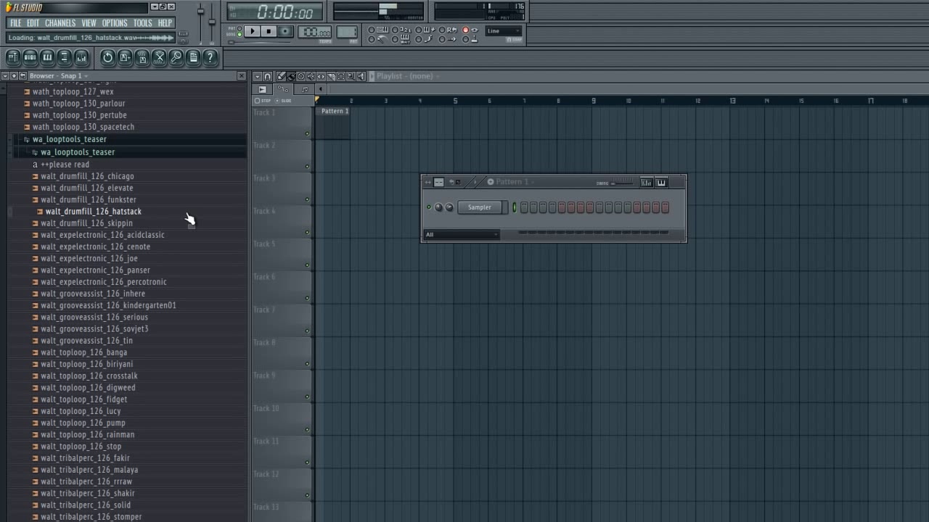The image size is (929, 522).
Task: Open the mixer view toolbar icon
Action: [81, 57]
